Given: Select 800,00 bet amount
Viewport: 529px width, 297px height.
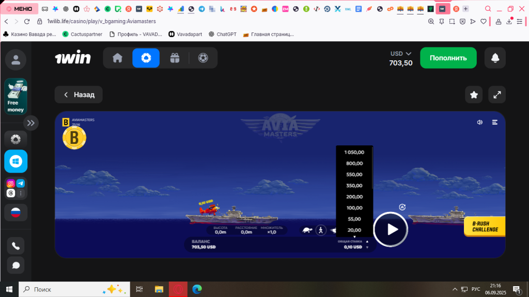Looking at the screenshot, I should click(x=354, y=163).
